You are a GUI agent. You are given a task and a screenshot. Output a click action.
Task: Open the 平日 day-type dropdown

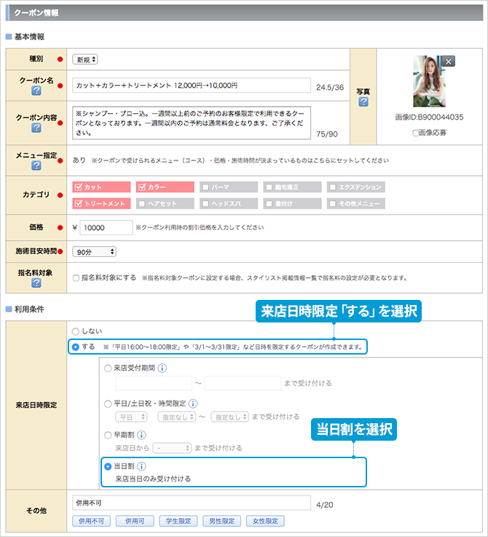[x=131, y=417]
